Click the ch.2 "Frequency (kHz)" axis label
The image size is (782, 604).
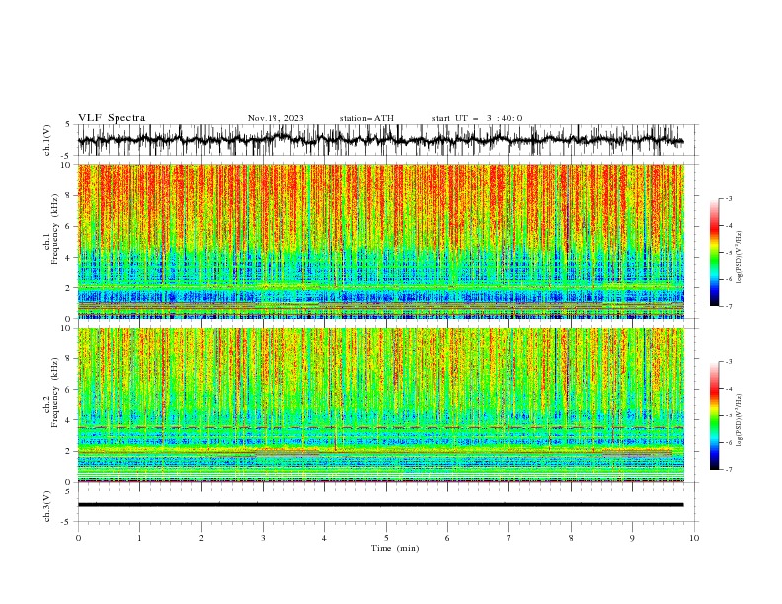[55, 393]
